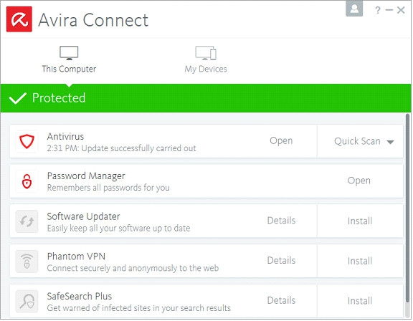The height and width of the screenshot is (321, 413).
Task: Select the This Computer monitor icon
Action: (x=69, y=52)
